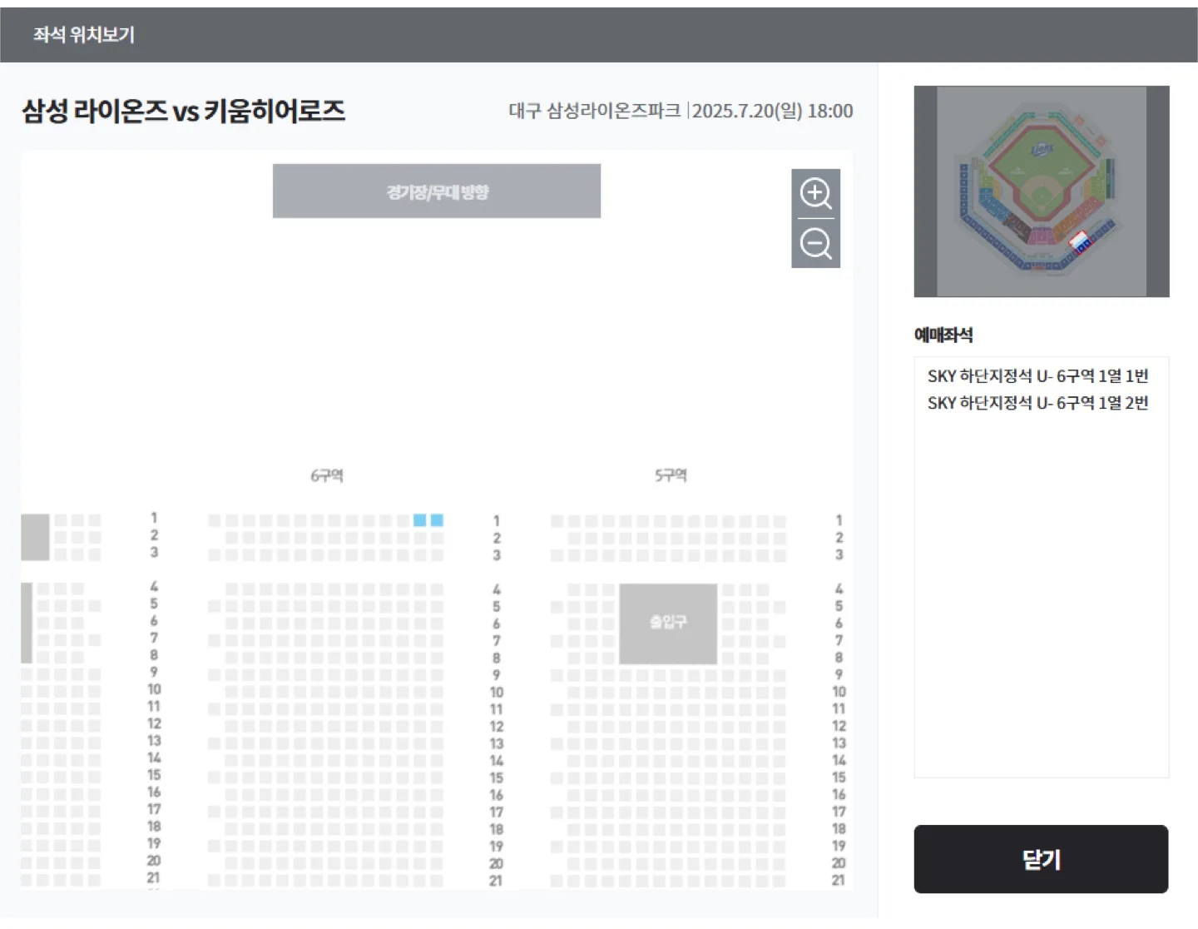Select the second blue highlighted seat

[437, 520]
